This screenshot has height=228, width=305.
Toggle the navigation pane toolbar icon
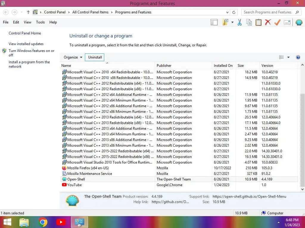coord(214,22)
